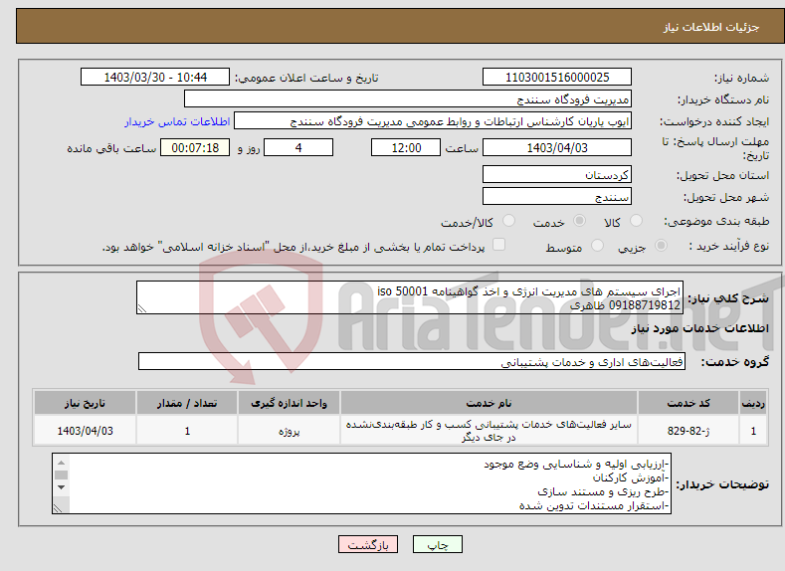Click the remaining time field 00:07:18
The image size is (785, 571).
pos(195,147)
